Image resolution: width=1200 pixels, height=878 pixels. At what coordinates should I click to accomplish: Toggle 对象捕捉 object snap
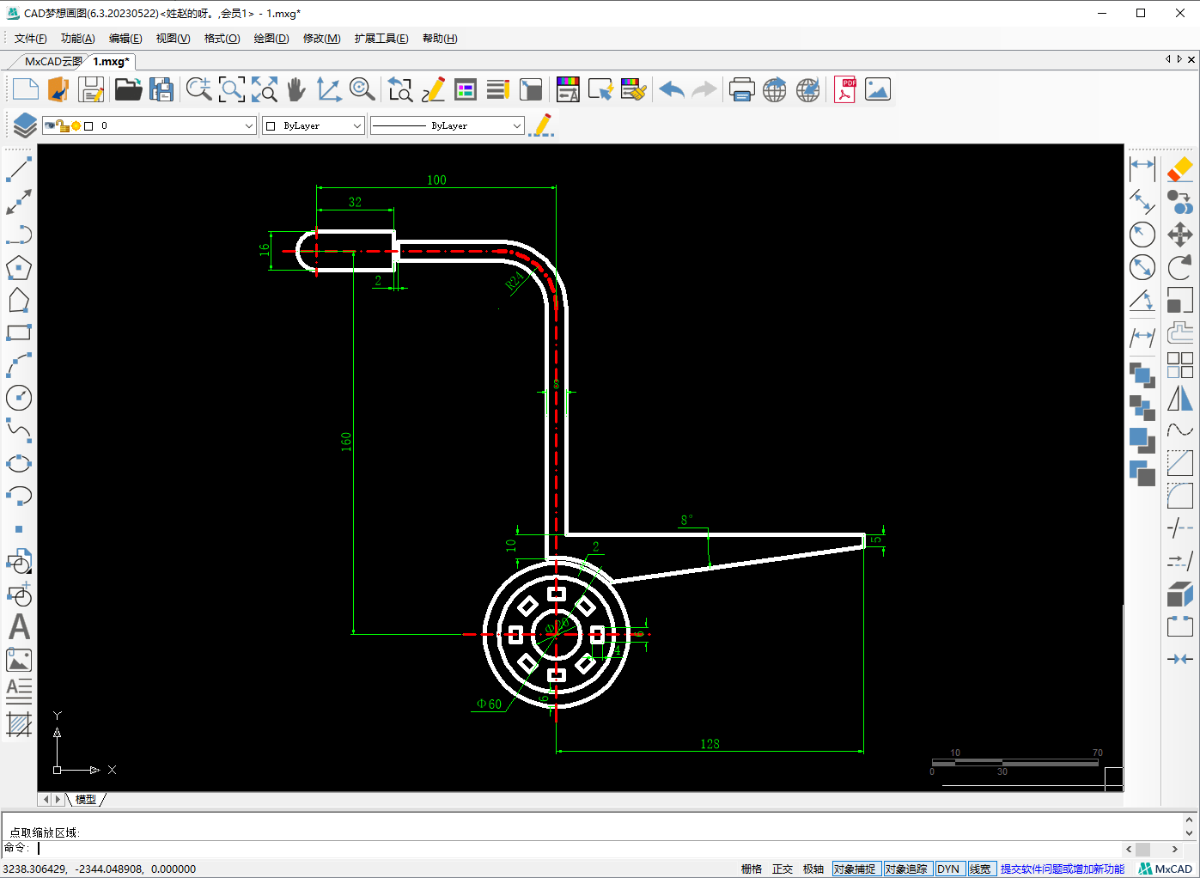(x=856, y=869)
